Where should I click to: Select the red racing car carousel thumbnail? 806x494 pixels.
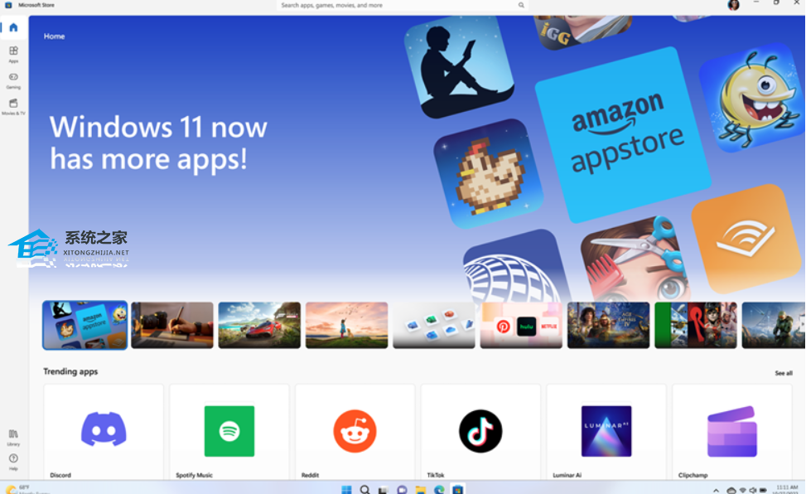click(259, 325)
